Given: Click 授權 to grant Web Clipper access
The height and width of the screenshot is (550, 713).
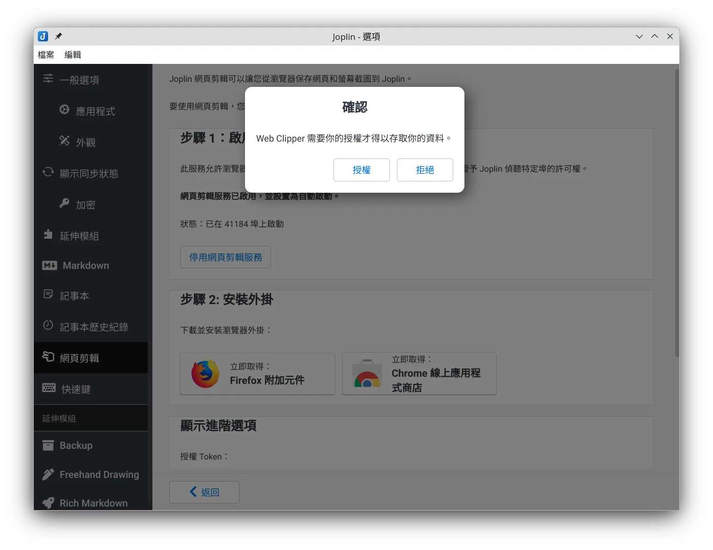Looking at the screenshot, I should (362, 170).
